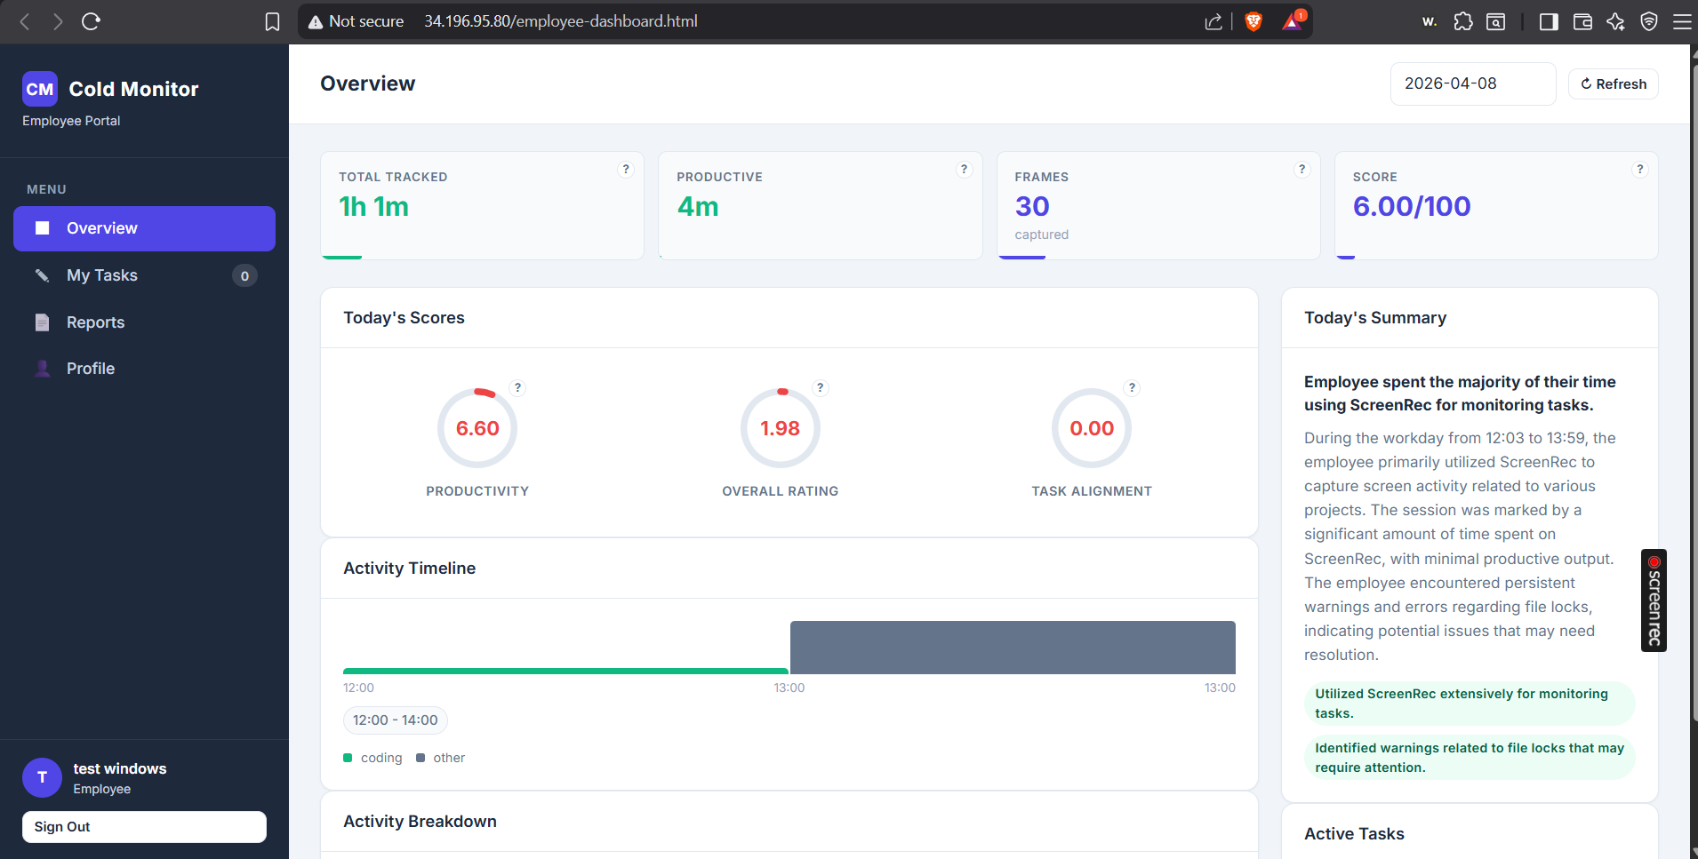
Task: Click the My Tasks count badge
Action: point(244,275)
